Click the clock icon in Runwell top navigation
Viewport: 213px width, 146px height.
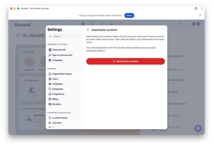(x=102, y=24)
